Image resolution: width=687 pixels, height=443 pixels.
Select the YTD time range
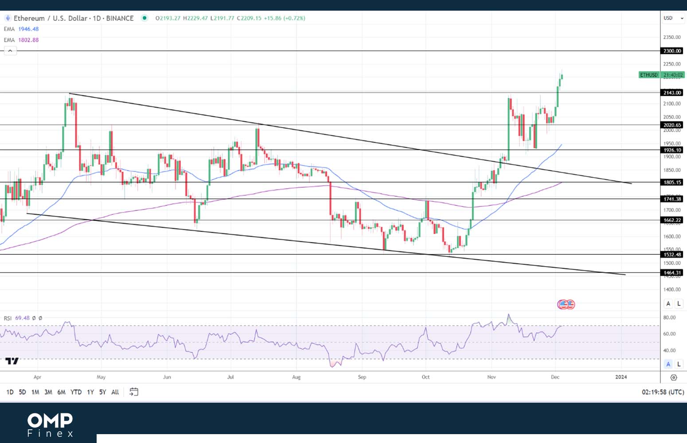tap(76, 392)
